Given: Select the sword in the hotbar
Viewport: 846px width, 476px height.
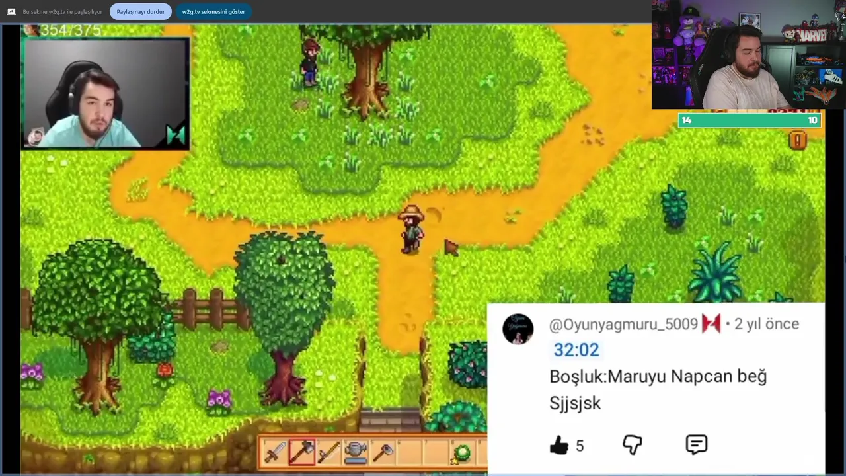Looking at the screenshot, I should coord(275,452).
